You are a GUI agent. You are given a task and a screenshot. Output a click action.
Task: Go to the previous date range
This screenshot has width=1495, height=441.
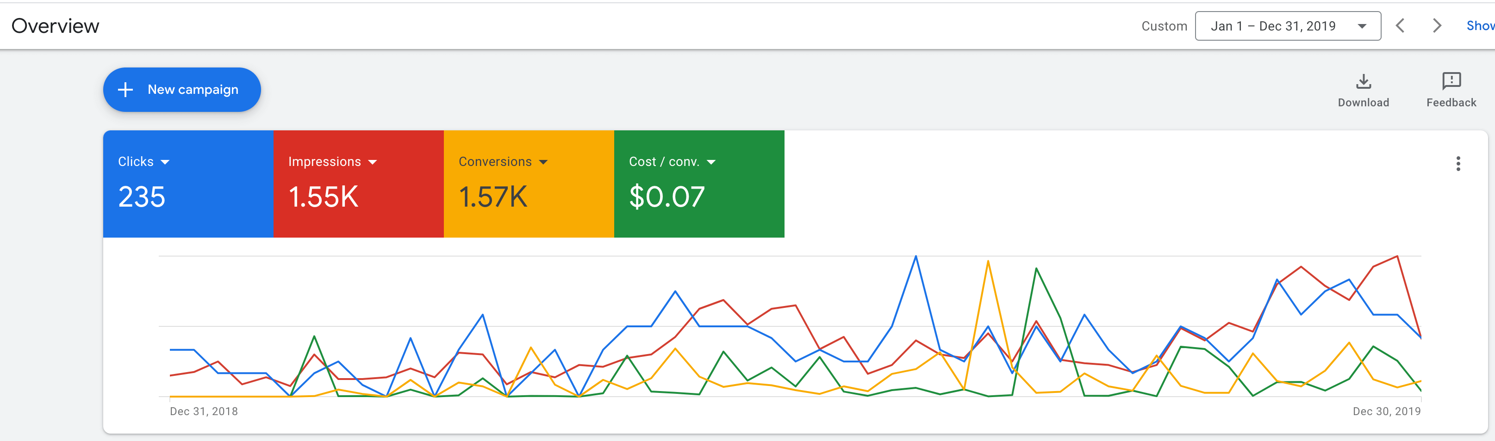click(1400, 26)
